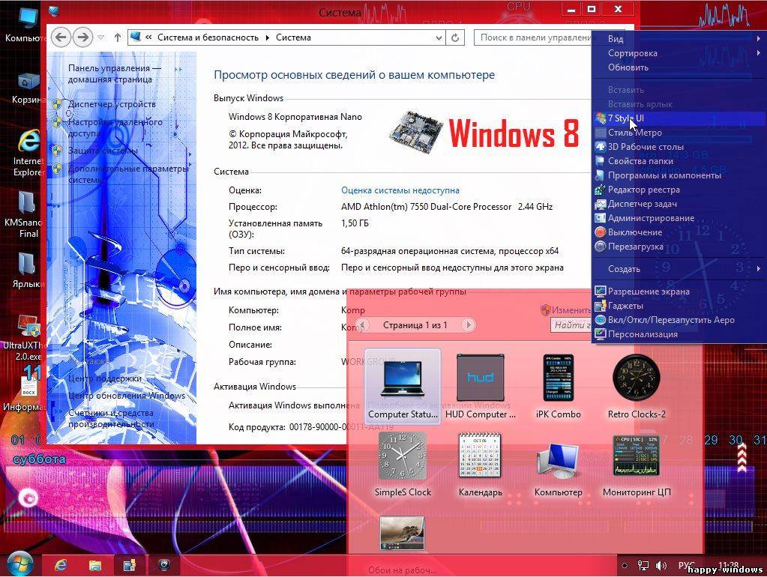Viewport: 767px width, 577px height.
Task: Select the iPK Combo gadget icon
Action: click(x=558, y=378)
